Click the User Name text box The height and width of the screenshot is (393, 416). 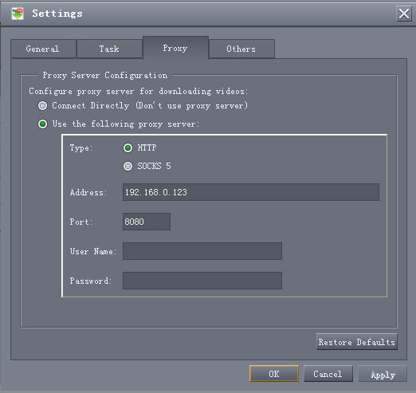click(x=202, y=251)
